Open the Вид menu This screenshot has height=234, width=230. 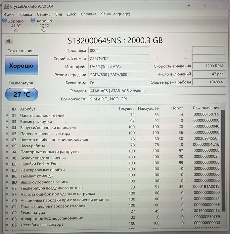tap(58, 14)
